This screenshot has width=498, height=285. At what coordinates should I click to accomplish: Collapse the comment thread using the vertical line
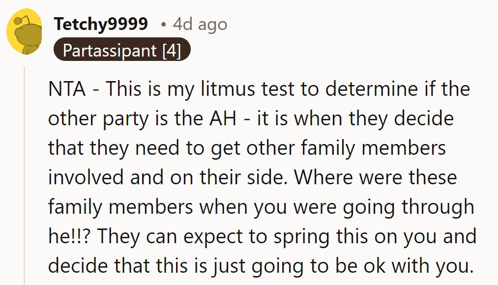coord(25,177)
